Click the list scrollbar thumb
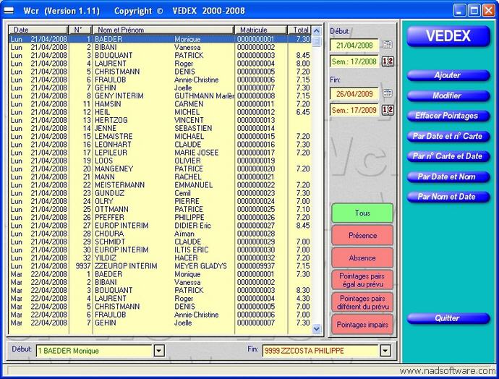Image resolution: width=499 pixels, height=379 pixels. point(316,41)
